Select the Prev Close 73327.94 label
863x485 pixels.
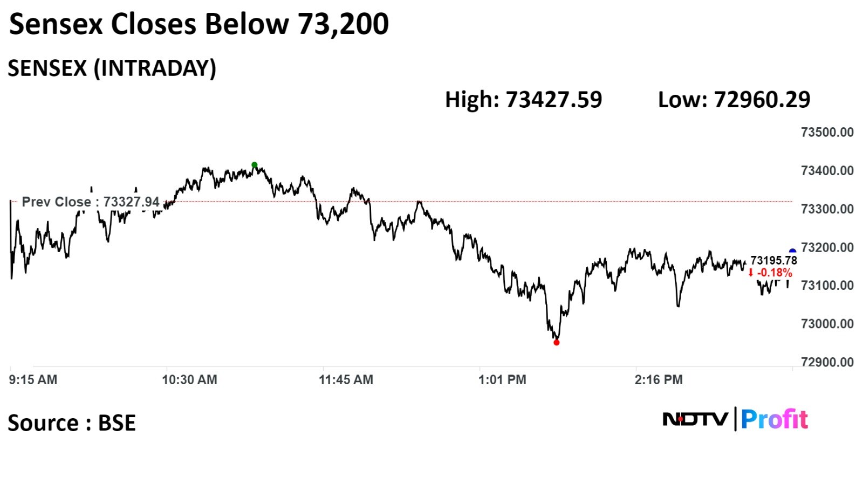tap(91, 202)
